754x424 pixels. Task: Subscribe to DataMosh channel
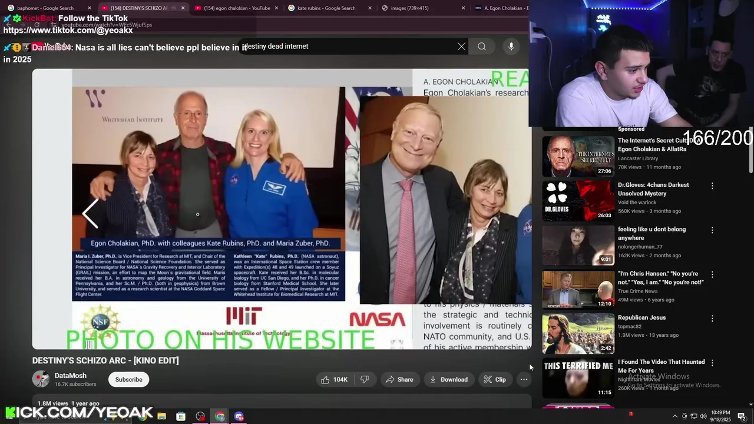(128, 380)
